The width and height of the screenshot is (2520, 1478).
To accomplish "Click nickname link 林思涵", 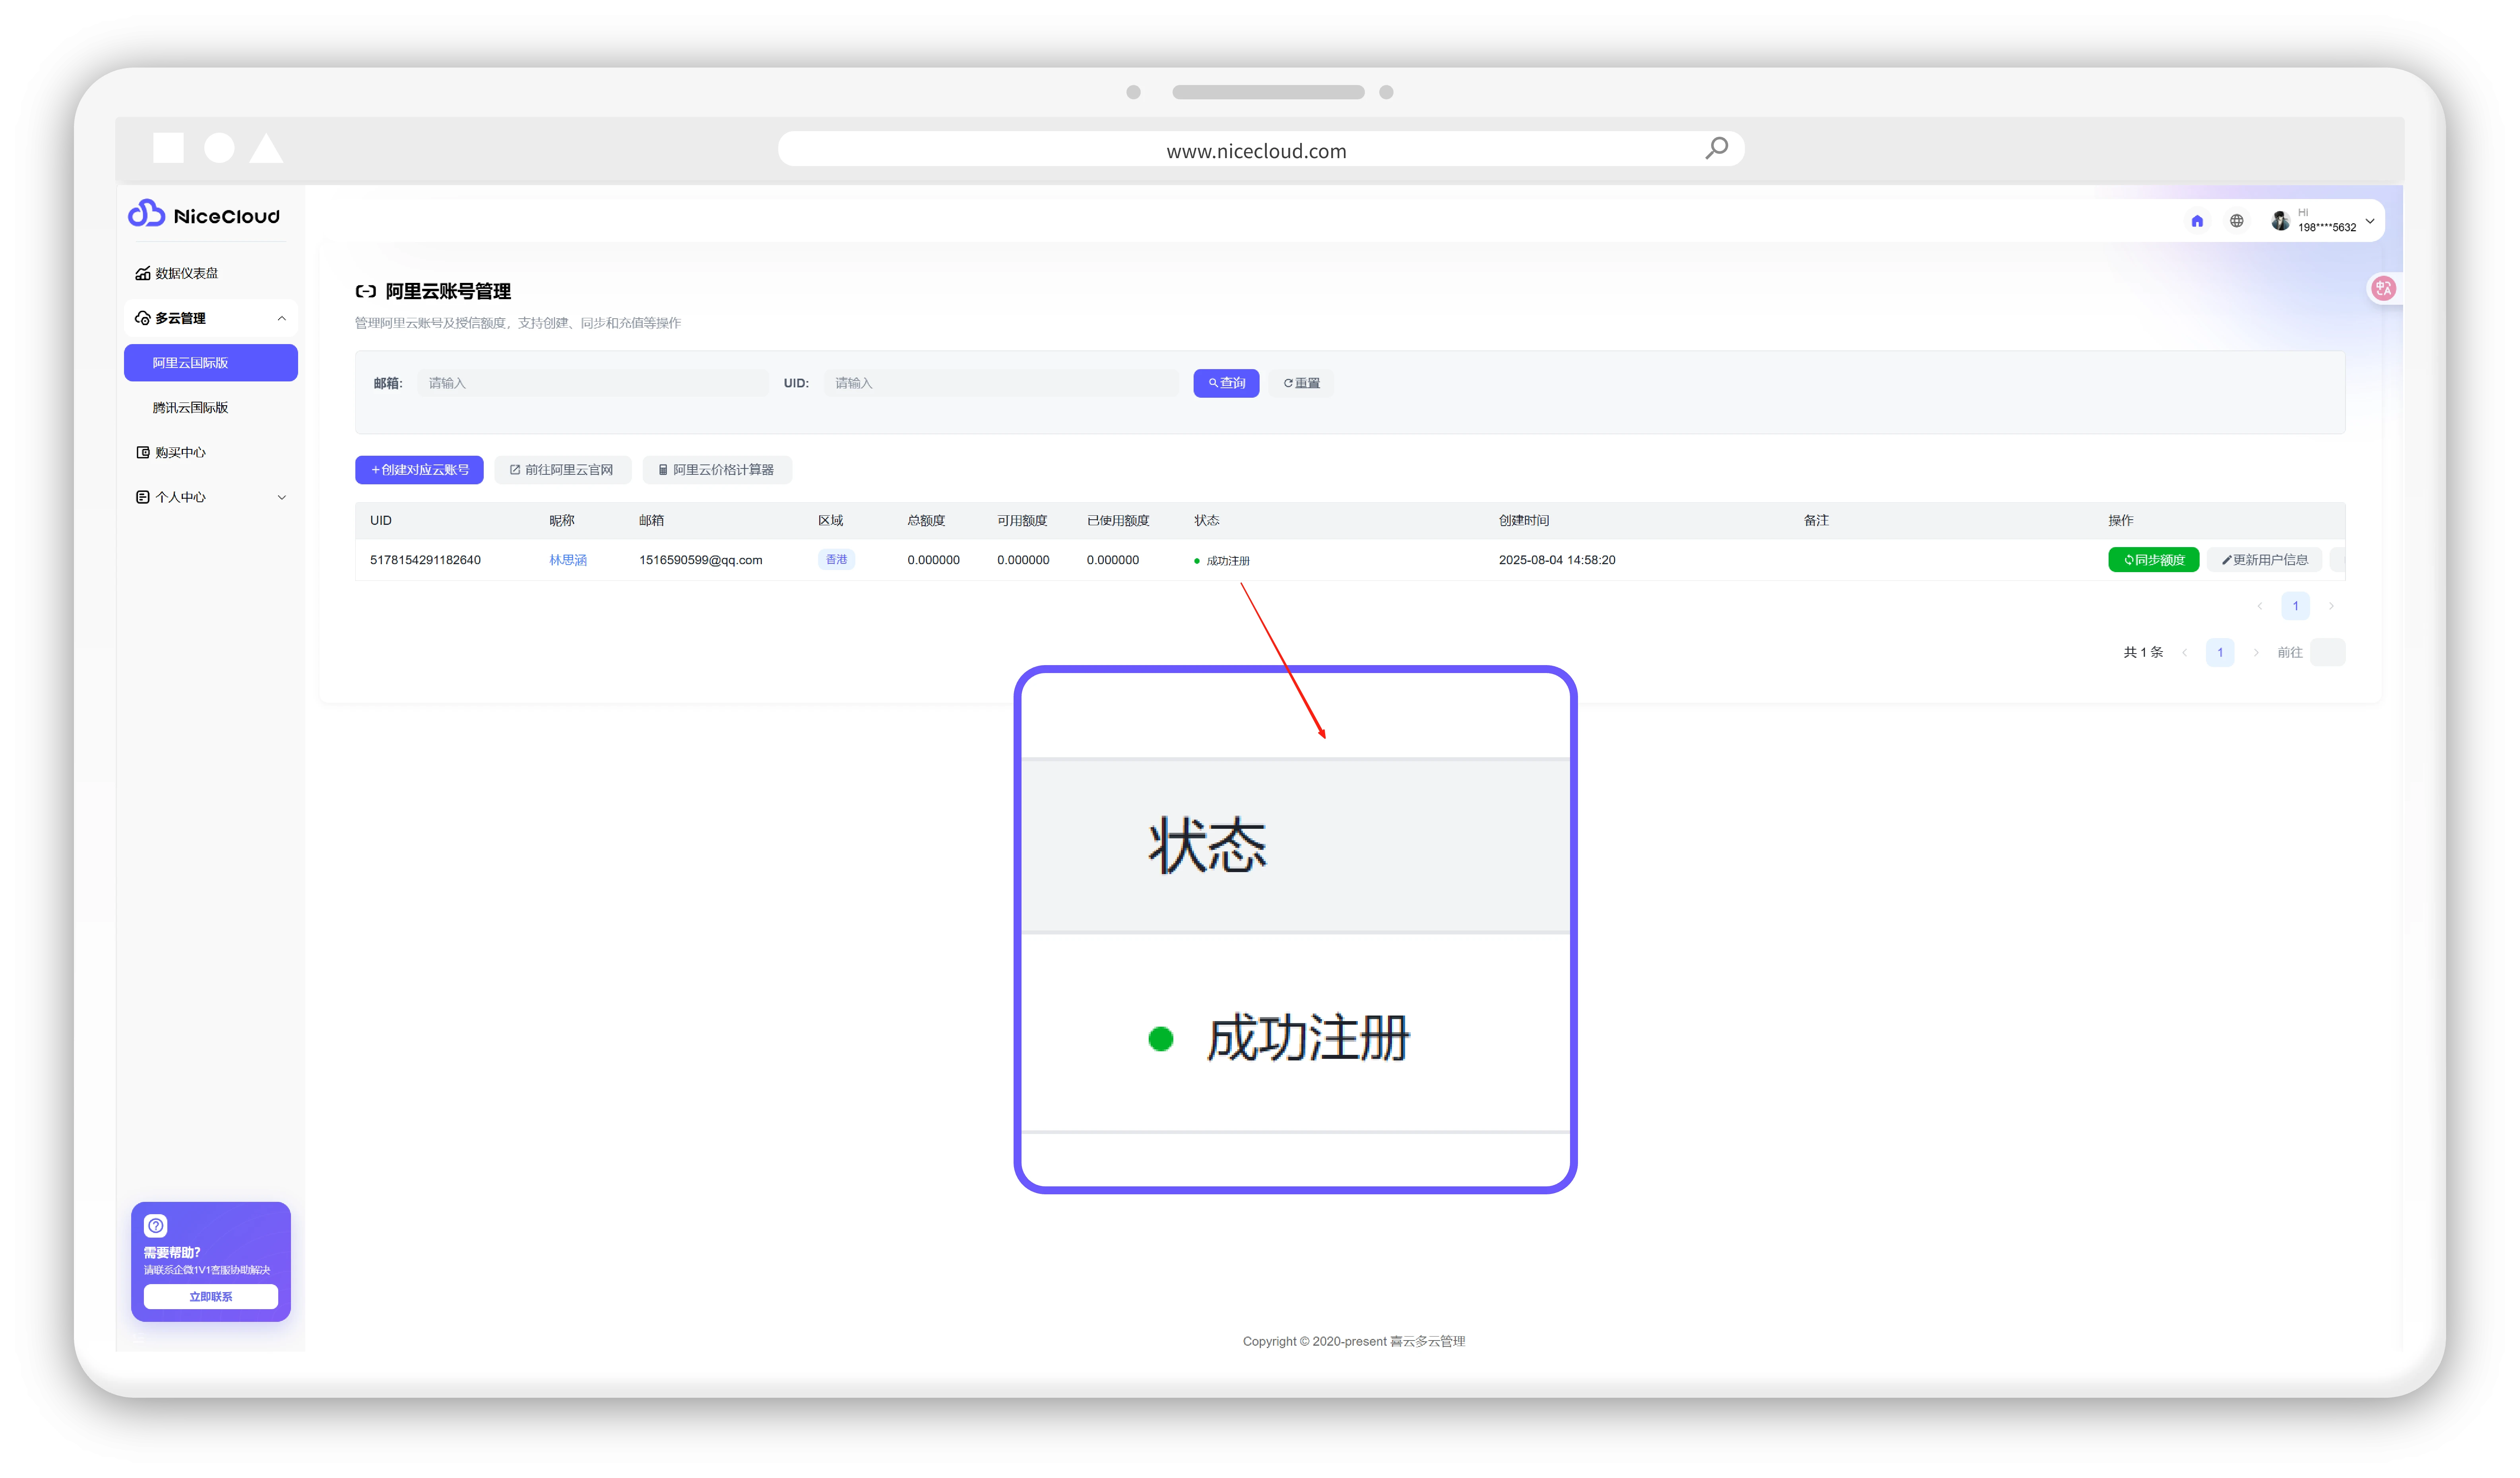I will (568, 560).
